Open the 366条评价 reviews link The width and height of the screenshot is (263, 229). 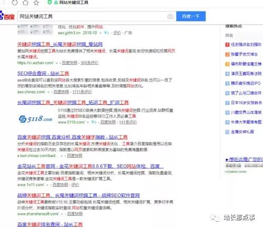[x=89, y=63]
